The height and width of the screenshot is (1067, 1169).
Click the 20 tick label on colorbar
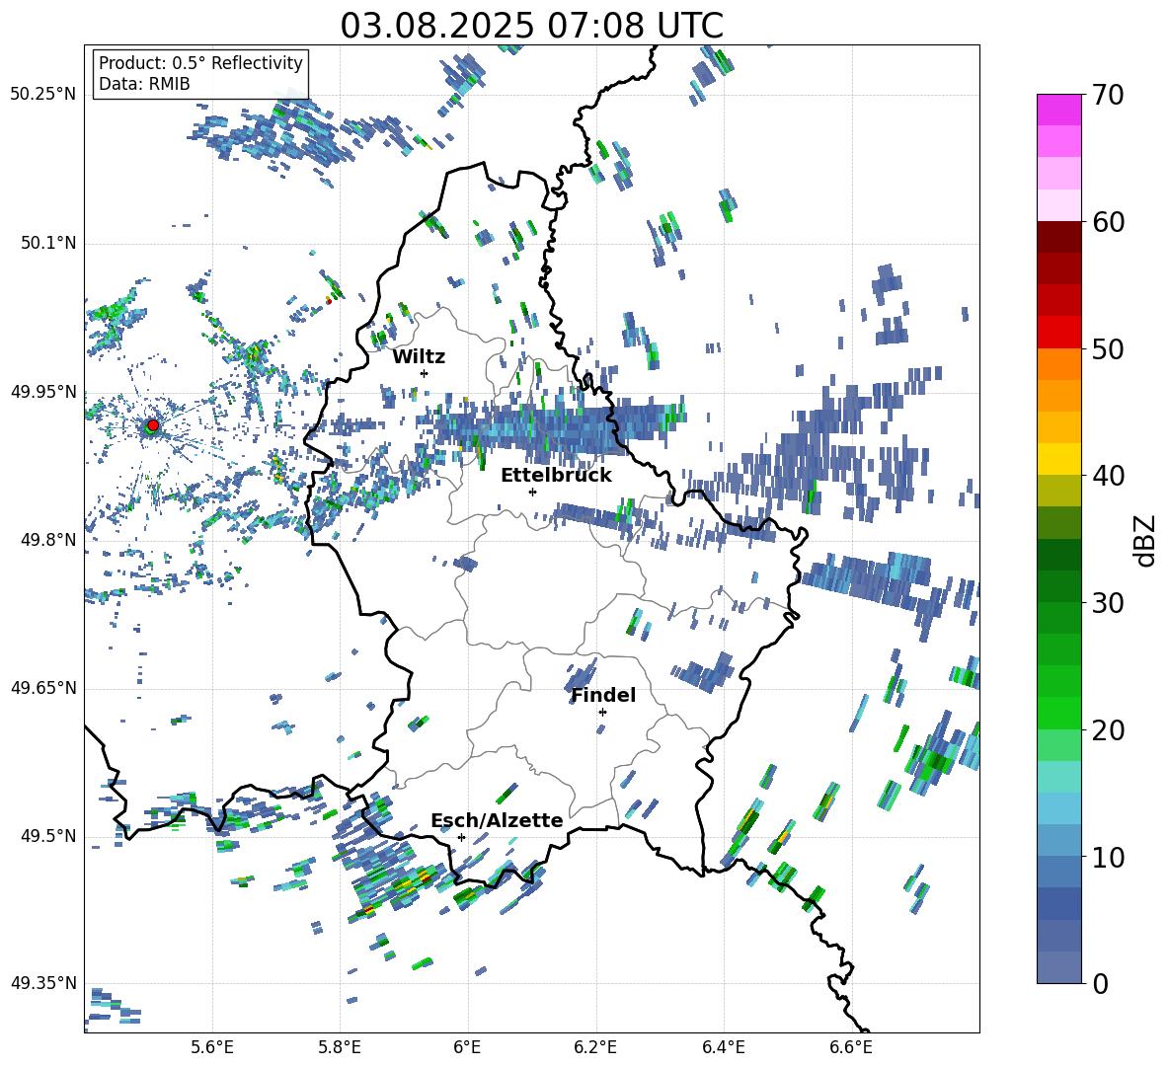point(1108,729)
